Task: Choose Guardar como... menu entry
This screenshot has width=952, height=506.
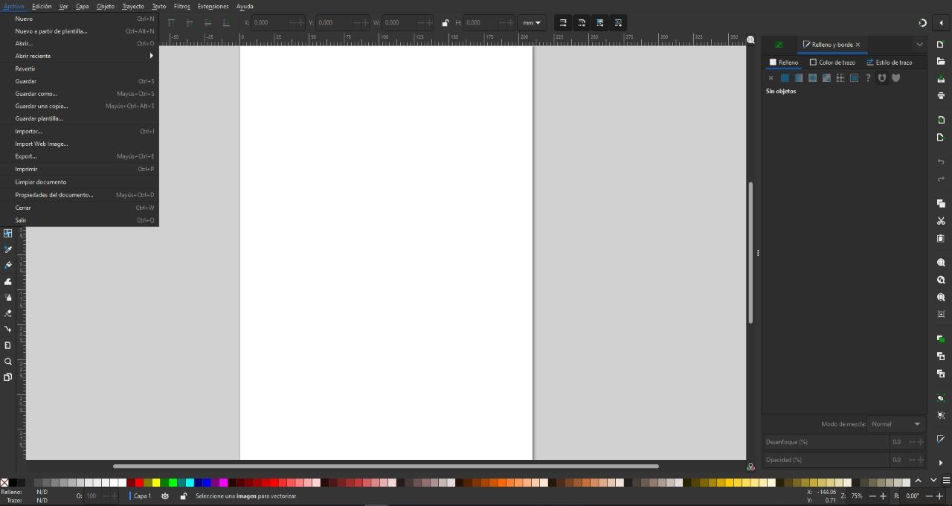Action: click(x=80, y=94)
